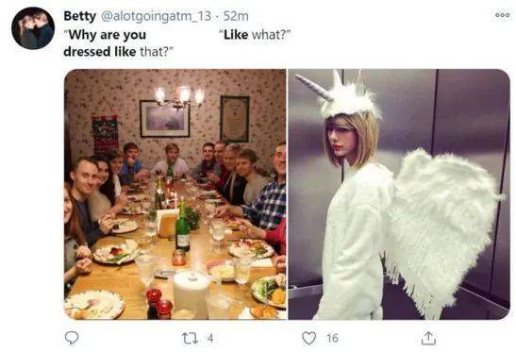This screenshot has height=352, width=516.
Task: Open the @alotgoingatm_13 handle link
Action: tap(156, 16)
